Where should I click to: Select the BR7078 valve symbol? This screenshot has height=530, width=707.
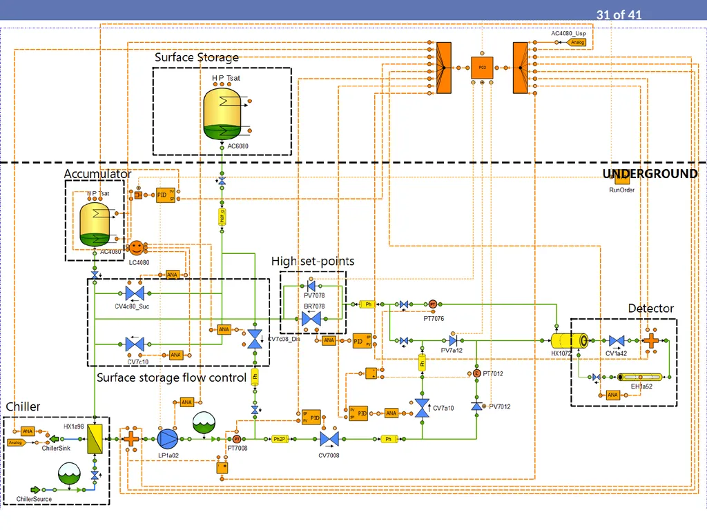click(311, 319)
